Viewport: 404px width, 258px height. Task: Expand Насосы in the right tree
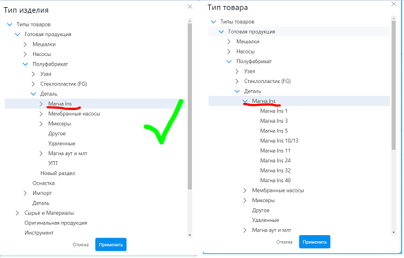(229, 52)
